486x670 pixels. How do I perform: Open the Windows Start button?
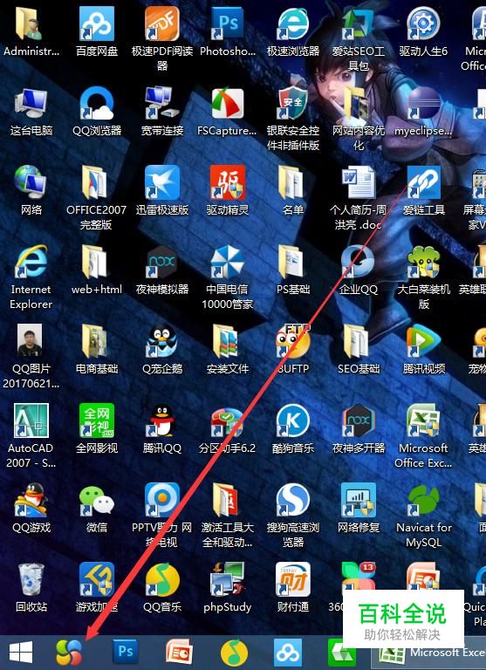pyautogui.click(x=21, y=653)
